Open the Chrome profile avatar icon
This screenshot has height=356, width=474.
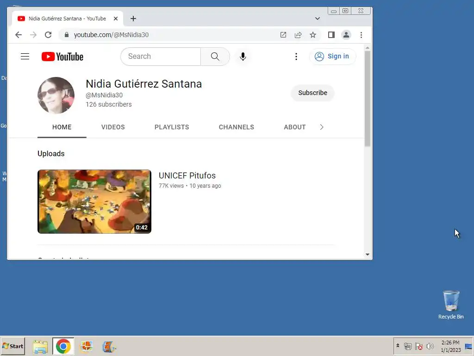click(346, 35)
